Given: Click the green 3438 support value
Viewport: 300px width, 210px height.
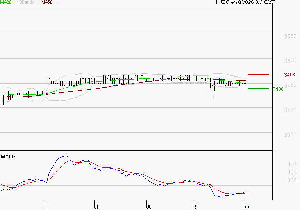Looking at the screenshot, I should click(278, 89).
